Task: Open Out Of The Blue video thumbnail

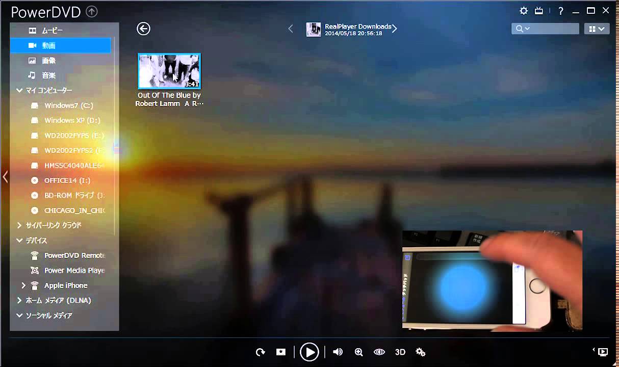Action: tap(169, 71)
